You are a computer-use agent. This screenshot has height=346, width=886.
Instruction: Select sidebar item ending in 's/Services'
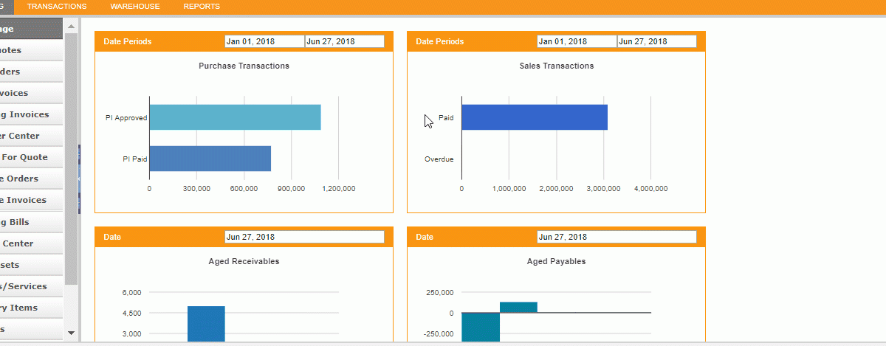coord(31,286)
